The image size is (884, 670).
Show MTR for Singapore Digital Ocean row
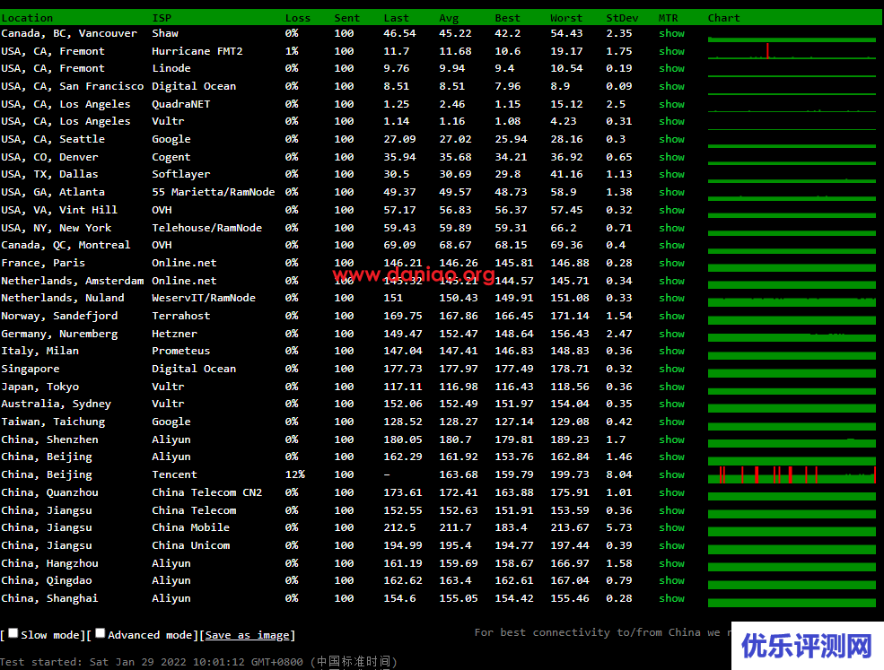(x=671, y=370)
